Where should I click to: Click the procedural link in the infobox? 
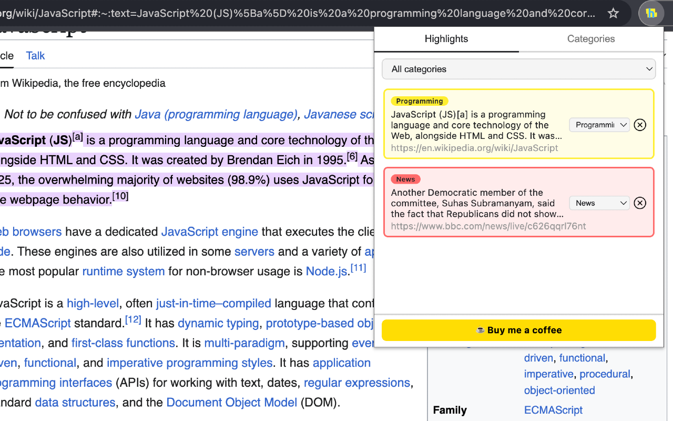pos(605,374)
